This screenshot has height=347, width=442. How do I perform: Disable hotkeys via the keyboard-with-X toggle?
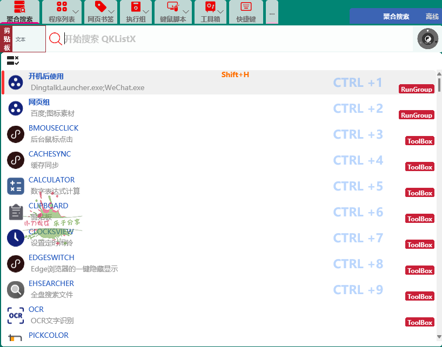[x=11, y=58]
